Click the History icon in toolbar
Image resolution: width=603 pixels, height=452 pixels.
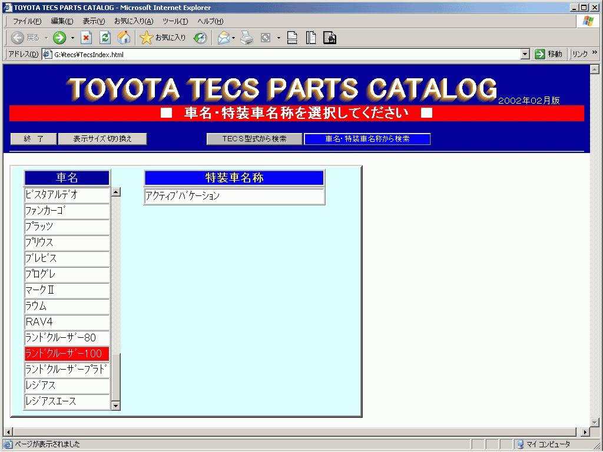(x=200, y=38)
